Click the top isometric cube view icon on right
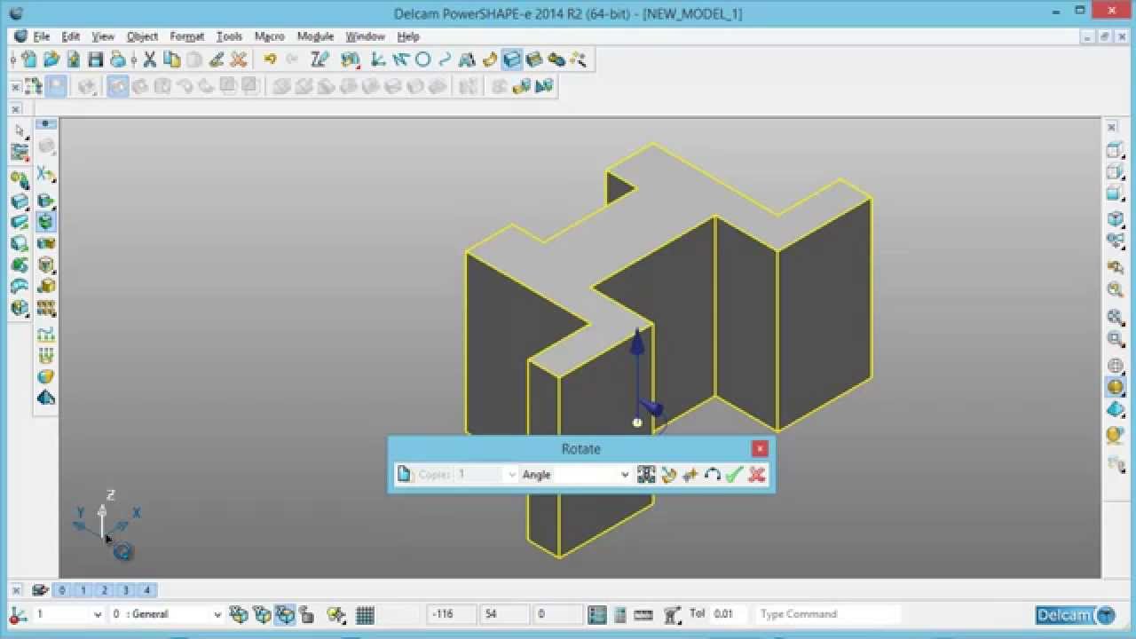1136x639 pixels. (1116, 150)
